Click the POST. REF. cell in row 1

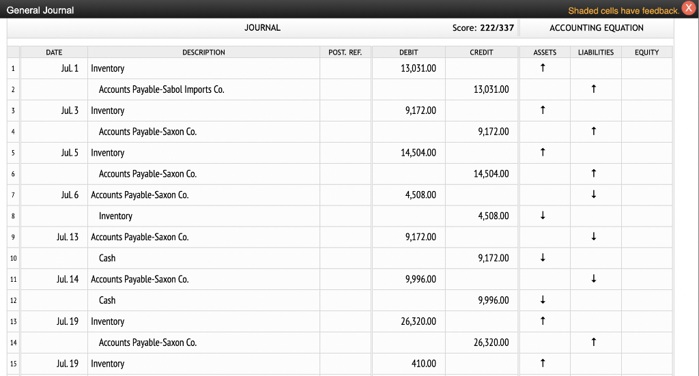click(345, 68)
